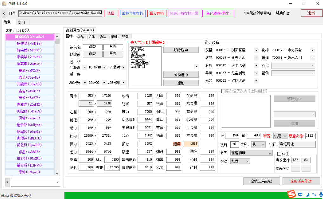This screenshot has width=323, height=199.
Task: Click the 全技艺满经验 button
Action: pos(261,181)
